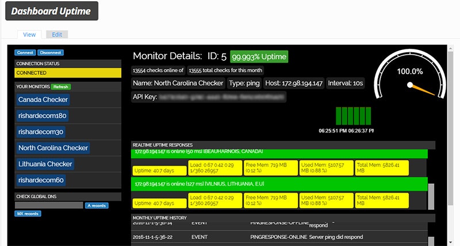Click the 13555 total checks label
Screen dimensions: 460x246
click(x=225, y=70)
